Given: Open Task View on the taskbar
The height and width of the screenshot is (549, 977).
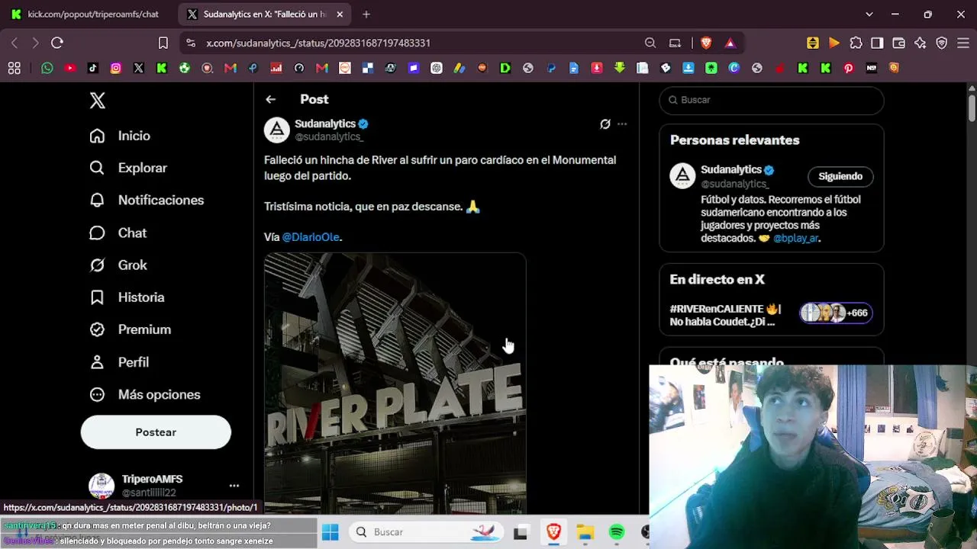Looking at the screenshot, I should click(521, 531).
